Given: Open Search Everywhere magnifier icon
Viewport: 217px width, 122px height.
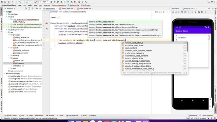Looking at the screenshot, I should point(209,2).
